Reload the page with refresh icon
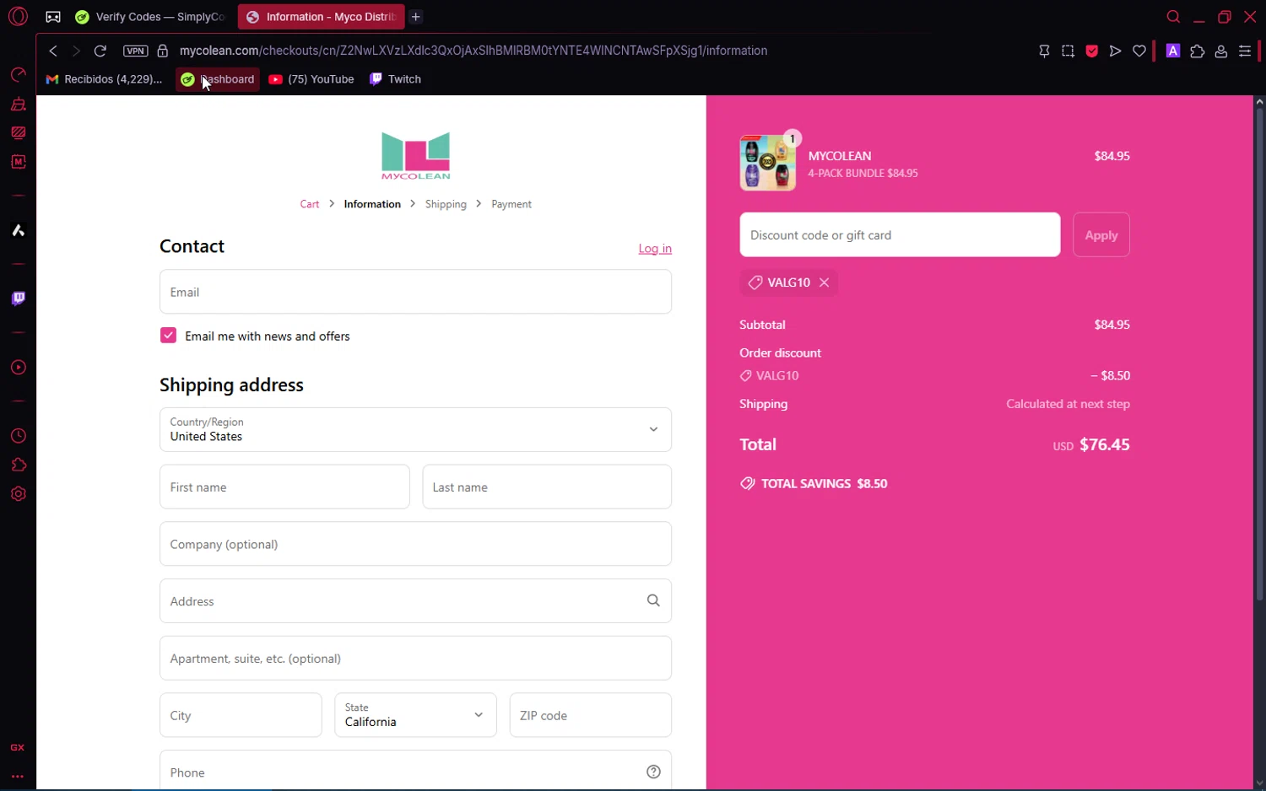The height and width of the screenshot is (791, 1266). [x=100, y=51]
